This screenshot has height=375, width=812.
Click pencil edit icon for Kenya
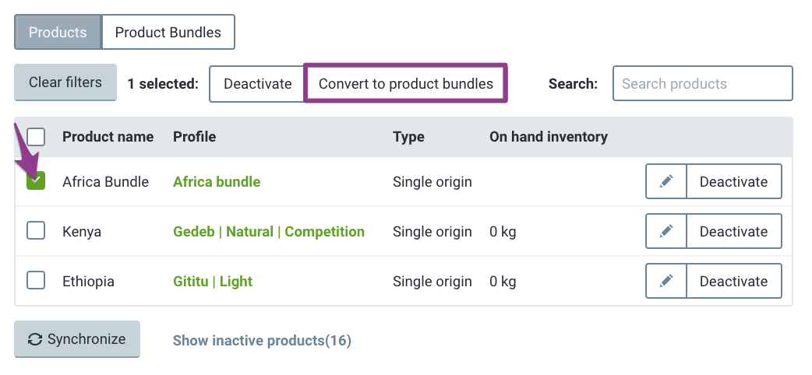666,231
